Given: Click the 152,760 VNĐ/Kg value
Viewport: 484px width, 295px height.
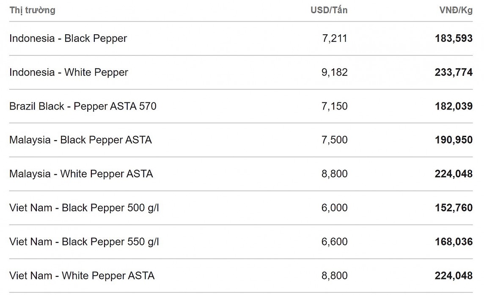Looking at the screenshot, I should coord(454,208).
